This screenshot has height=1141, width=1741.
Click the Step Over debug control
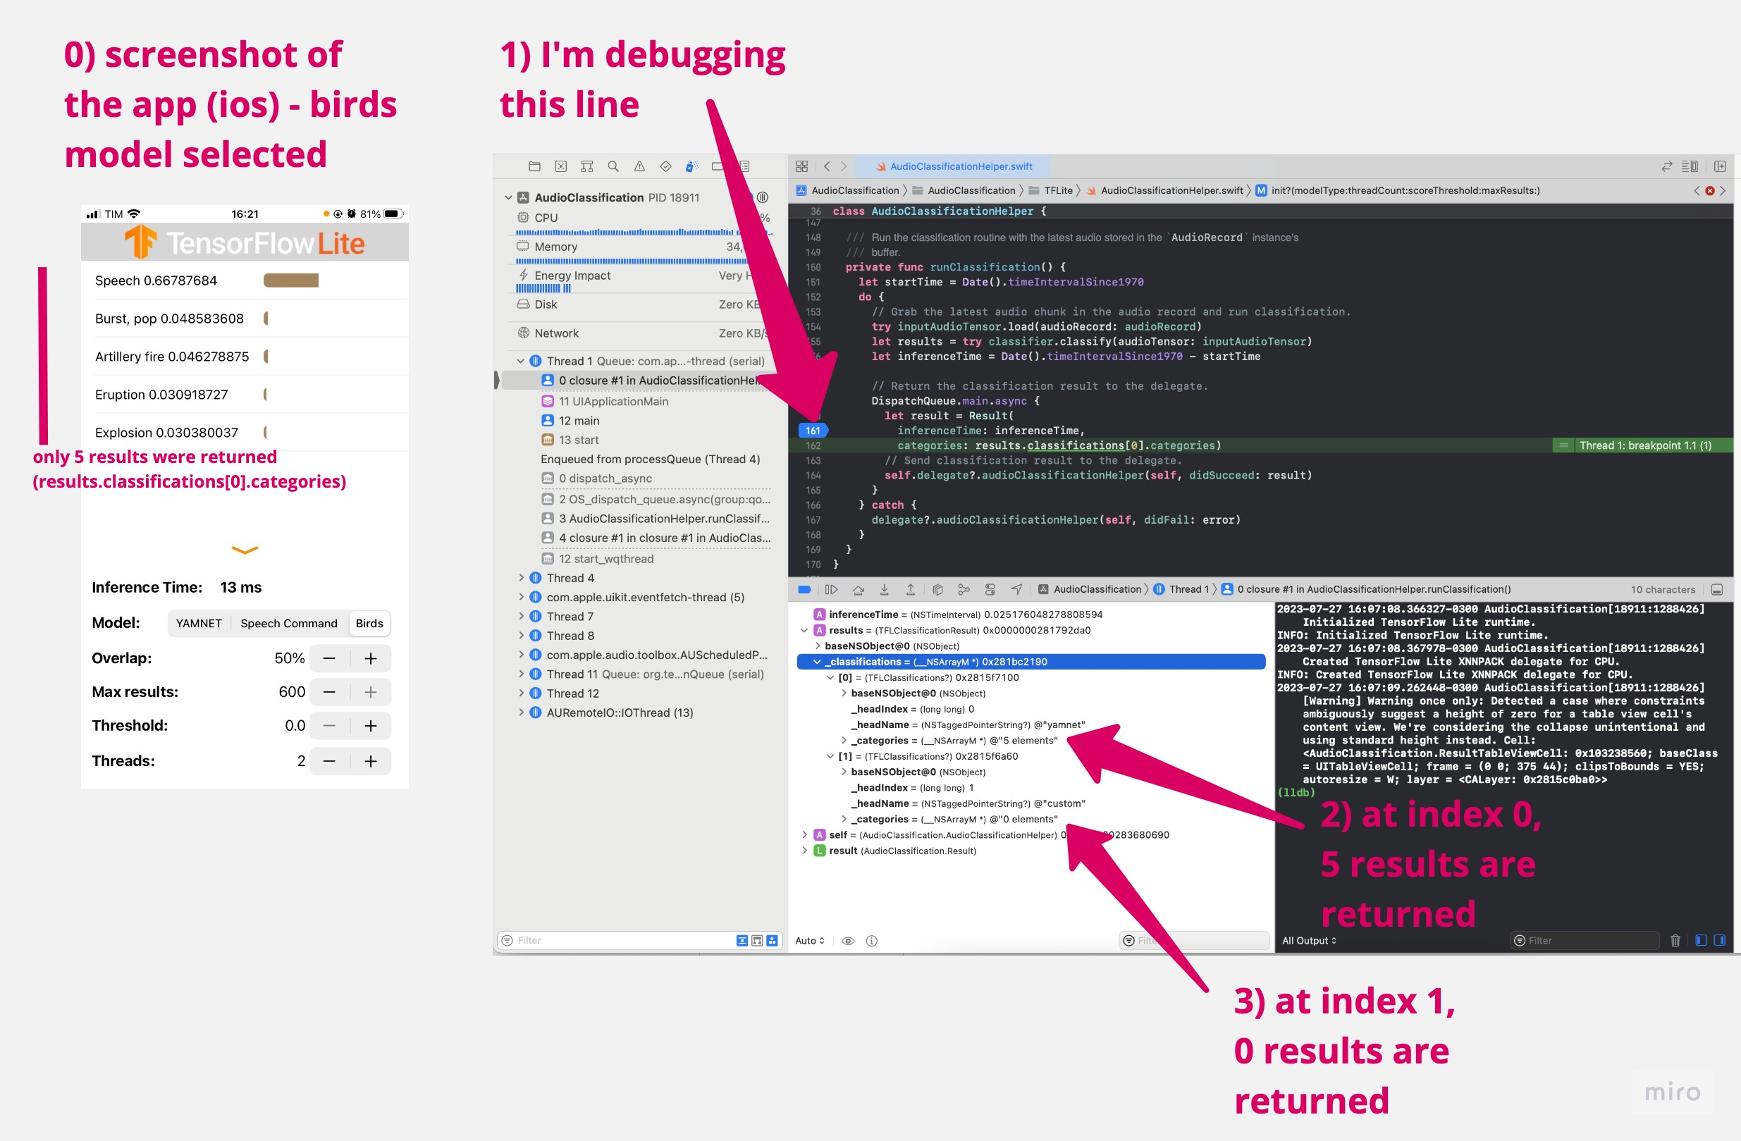tap(858, 589)
